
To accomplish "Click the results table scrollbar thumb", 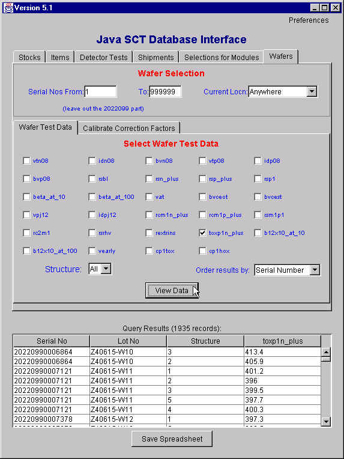I will (x=326, y=359).
